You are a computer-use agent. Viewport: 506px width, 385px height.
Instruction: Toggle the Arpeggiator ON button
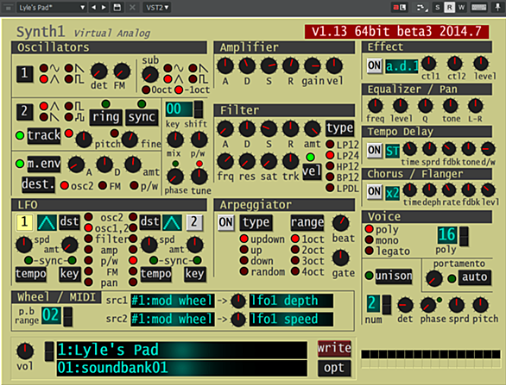tap(225, 222)
